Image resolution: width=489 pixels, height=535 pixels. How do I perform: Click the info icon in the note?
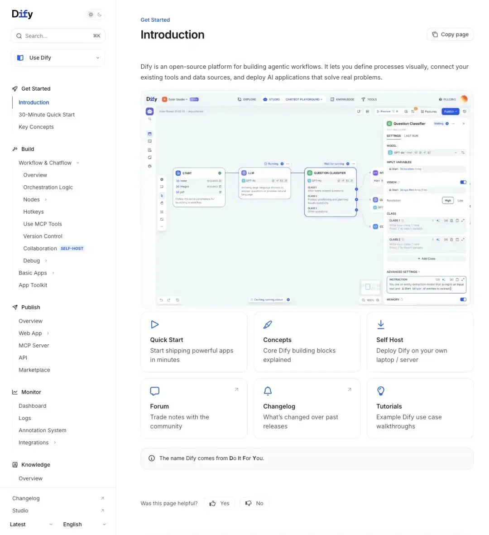pyautogui.click(x=152, y=458)
